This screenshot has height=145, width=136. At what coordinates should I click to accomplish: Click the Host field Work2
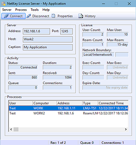48,39
